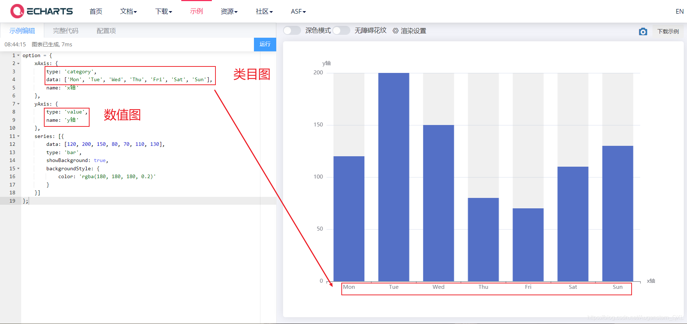Image resolution: width=687 pixels, height=324 pixels.
Task: Click the 150 y-axis tick label
Action: (318, 125)
